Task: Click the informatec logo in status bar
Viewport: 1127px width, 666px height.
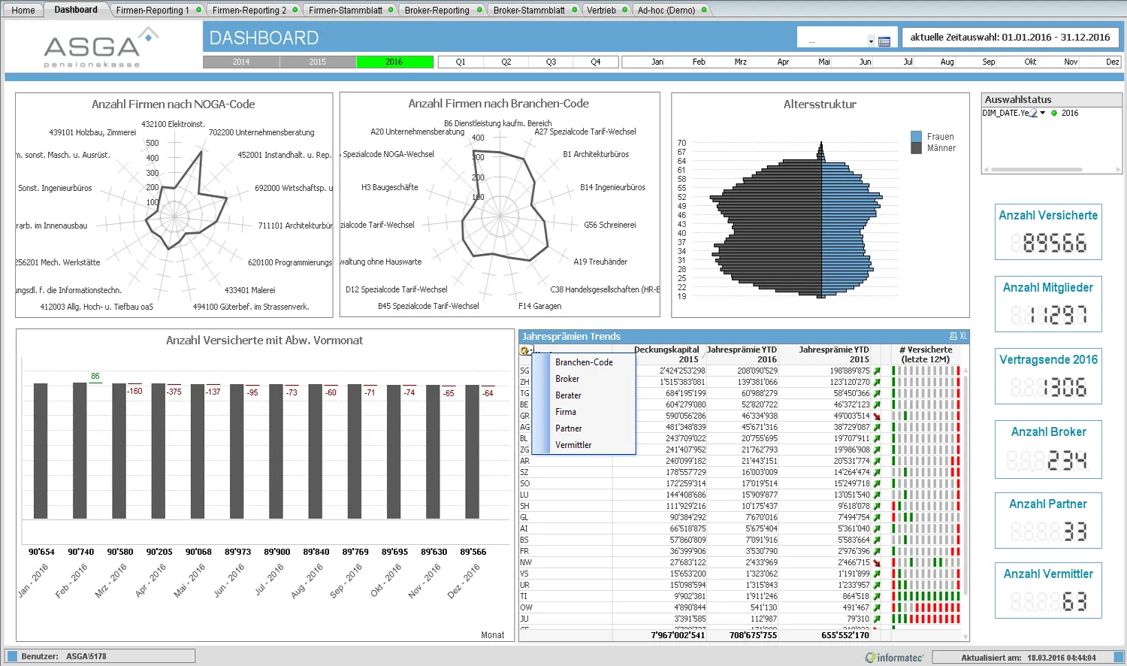Action: pyautogui.click(x=894, y=657)
